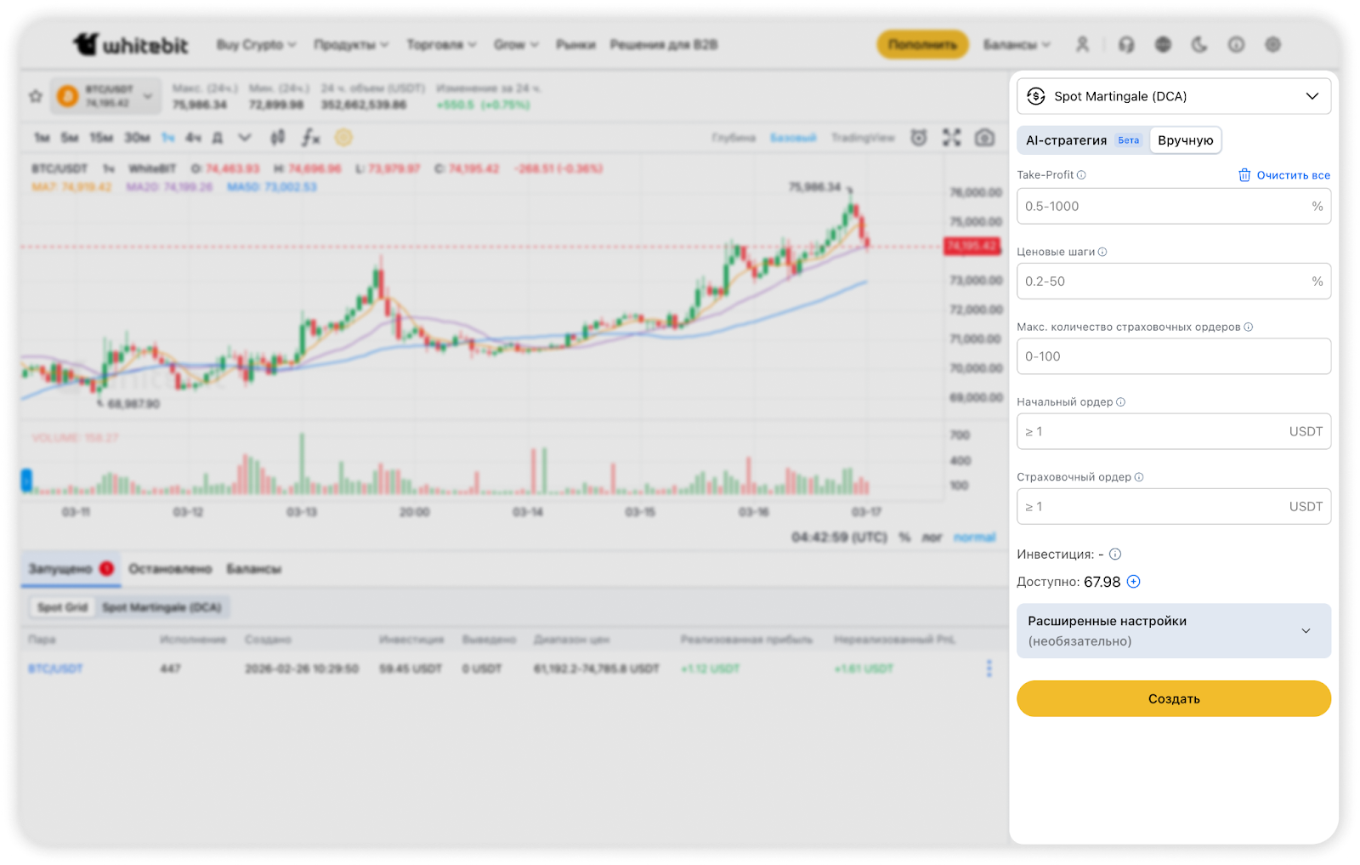Select Вручную manual mode

pyautogui.click(x=1185, y=140)
